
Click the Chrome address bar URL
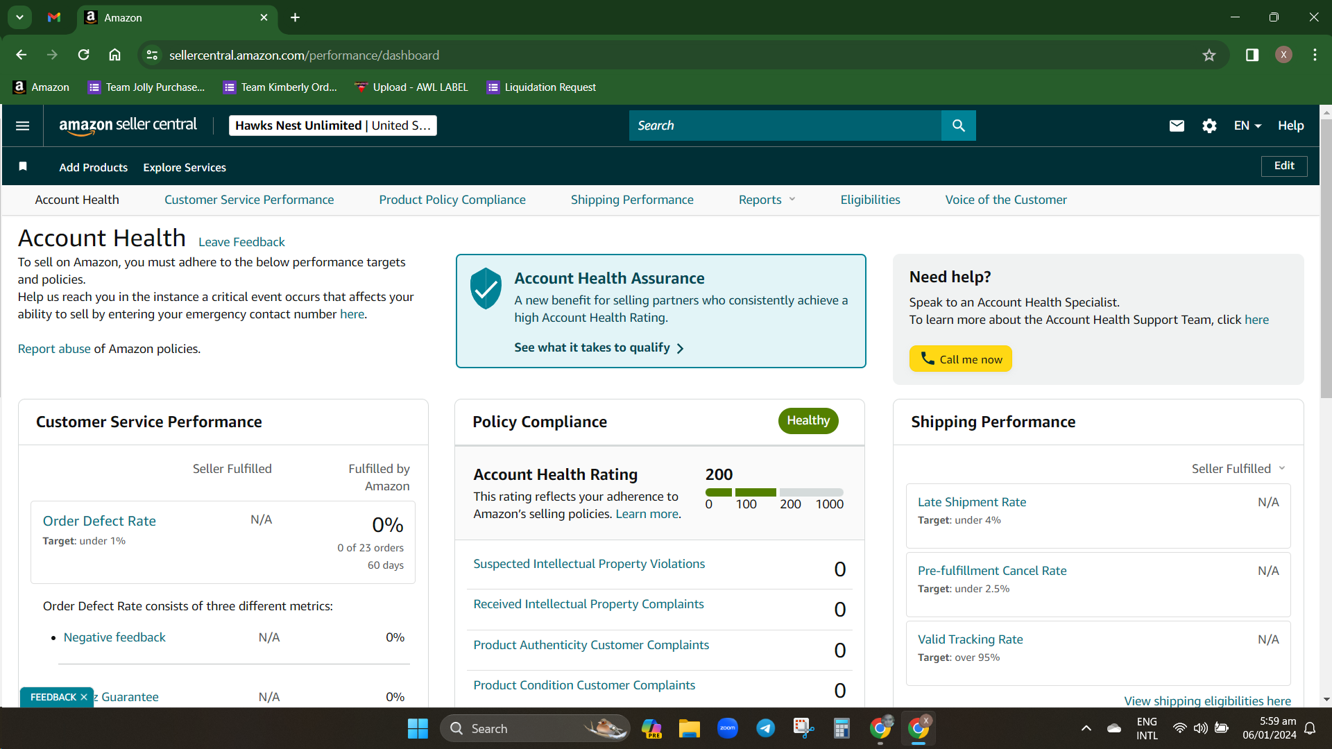tap(304, 55)
